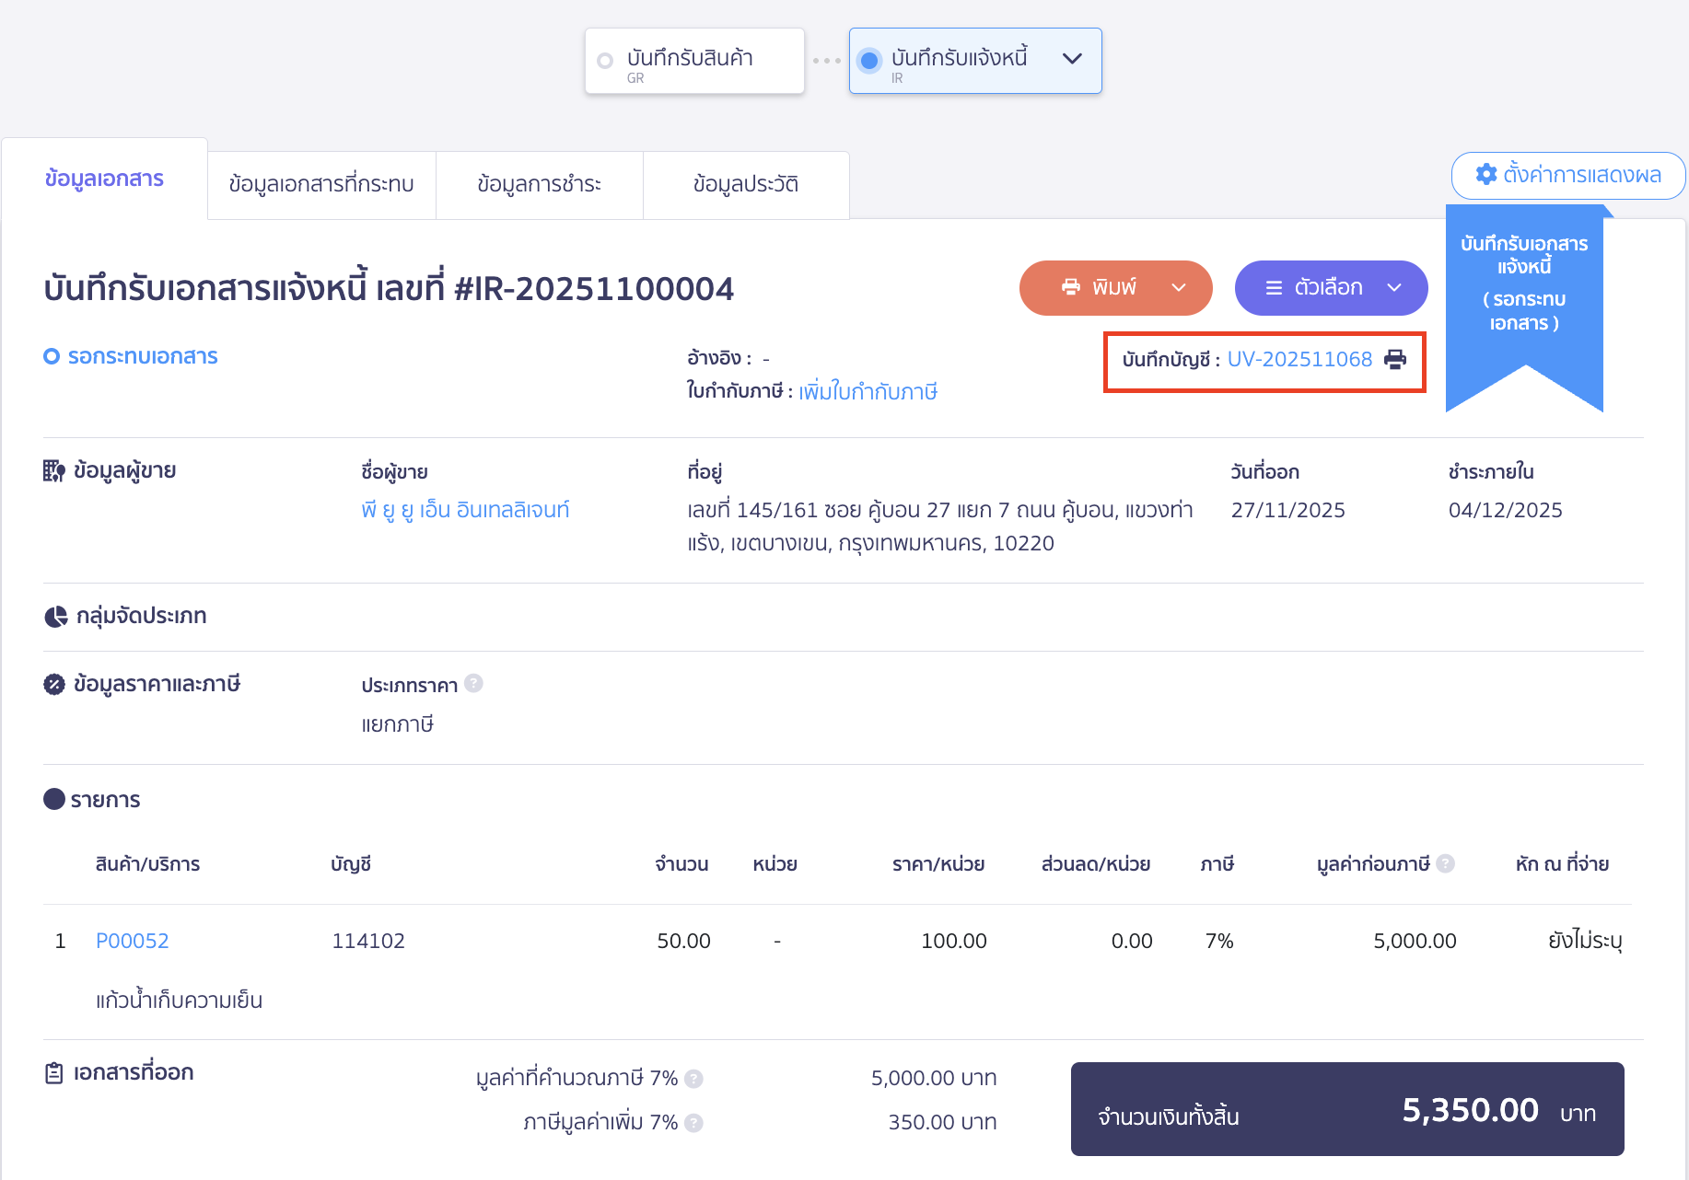Click the printer icon beside UV-202511068
Viewport: 1689px width, 1180px height.
click(x=1395, y=359)
